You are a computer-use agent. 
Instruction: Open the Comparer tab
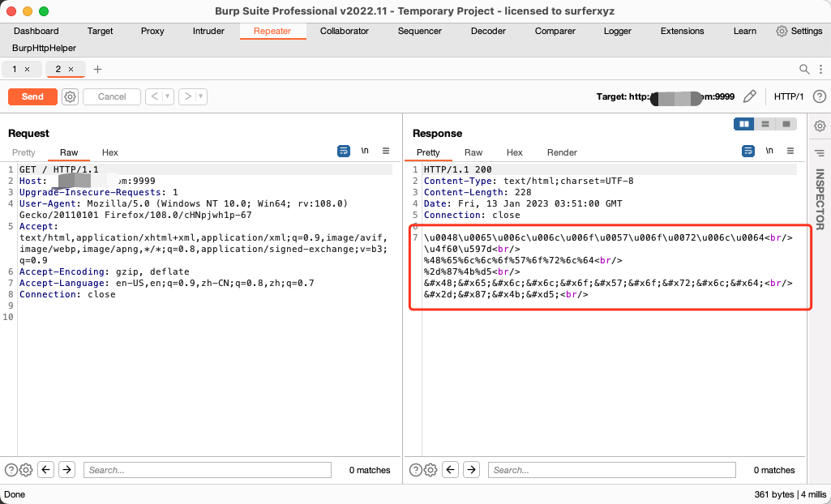pyautogui.click(x=555, y=32)
